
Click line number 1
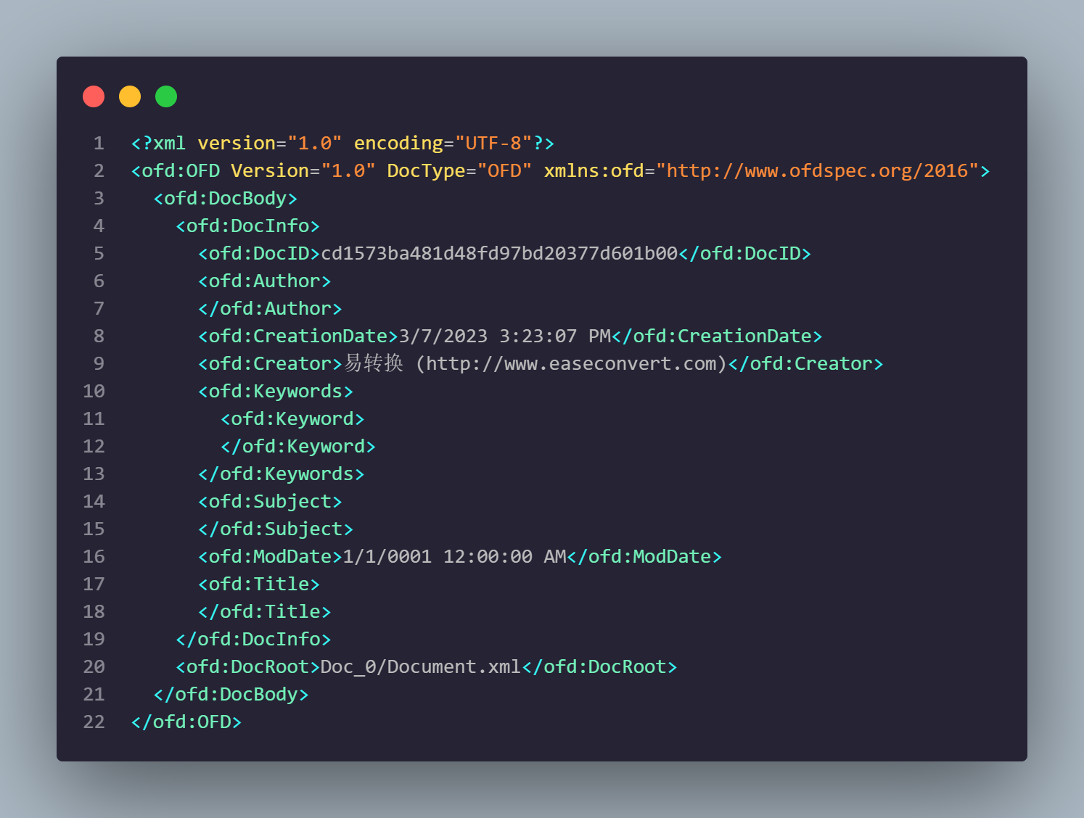(99, 144)
